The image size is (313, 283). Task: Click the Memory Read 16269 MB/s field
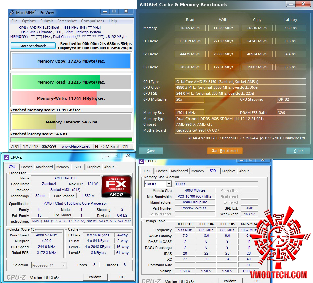pos(190,28)
